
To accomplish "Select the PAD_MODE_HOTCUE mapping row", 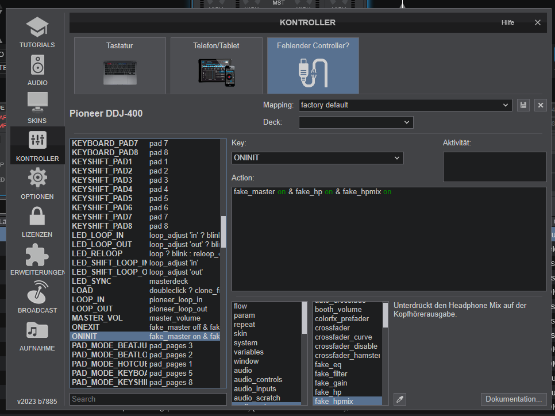I will pyautogui.click(x=145, y=364).
